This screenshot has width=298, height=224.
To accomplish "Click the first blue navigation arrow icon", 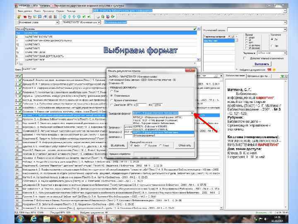I will pos(65,17).
